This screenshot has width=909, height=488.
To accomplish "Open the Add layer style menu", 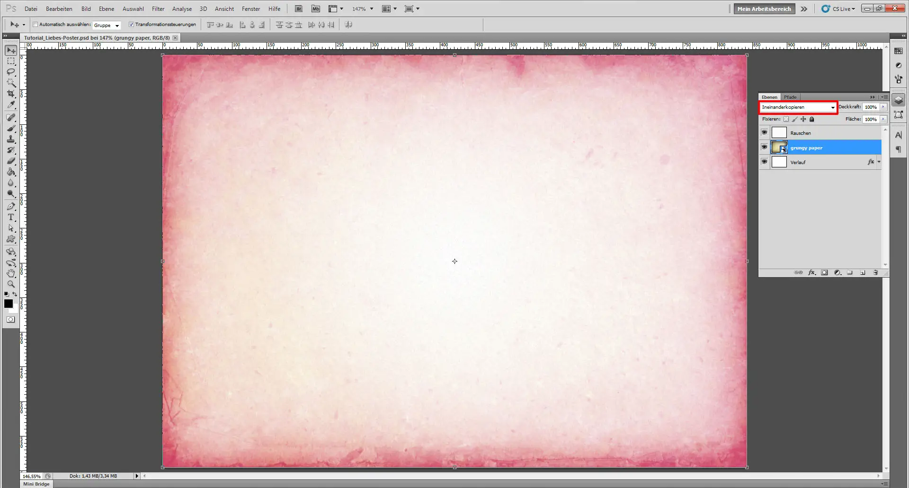I will (x=812, y=272).
